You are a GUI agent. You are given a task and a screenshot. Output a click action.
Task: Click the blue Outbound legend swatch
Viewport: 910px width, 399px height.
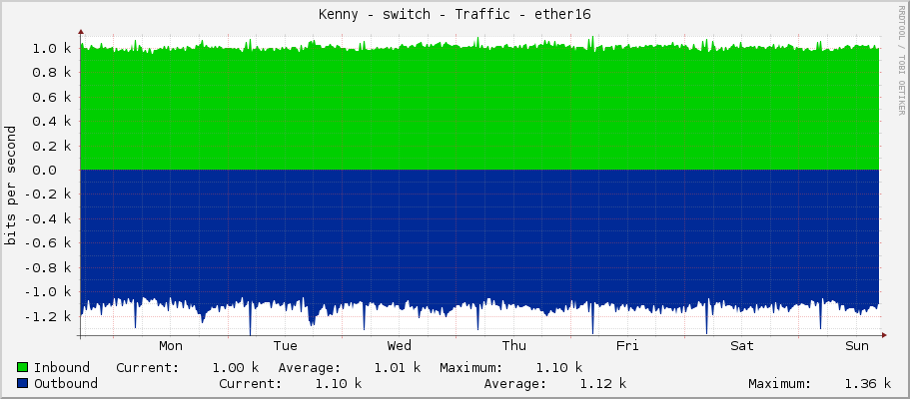coord(23,384)
